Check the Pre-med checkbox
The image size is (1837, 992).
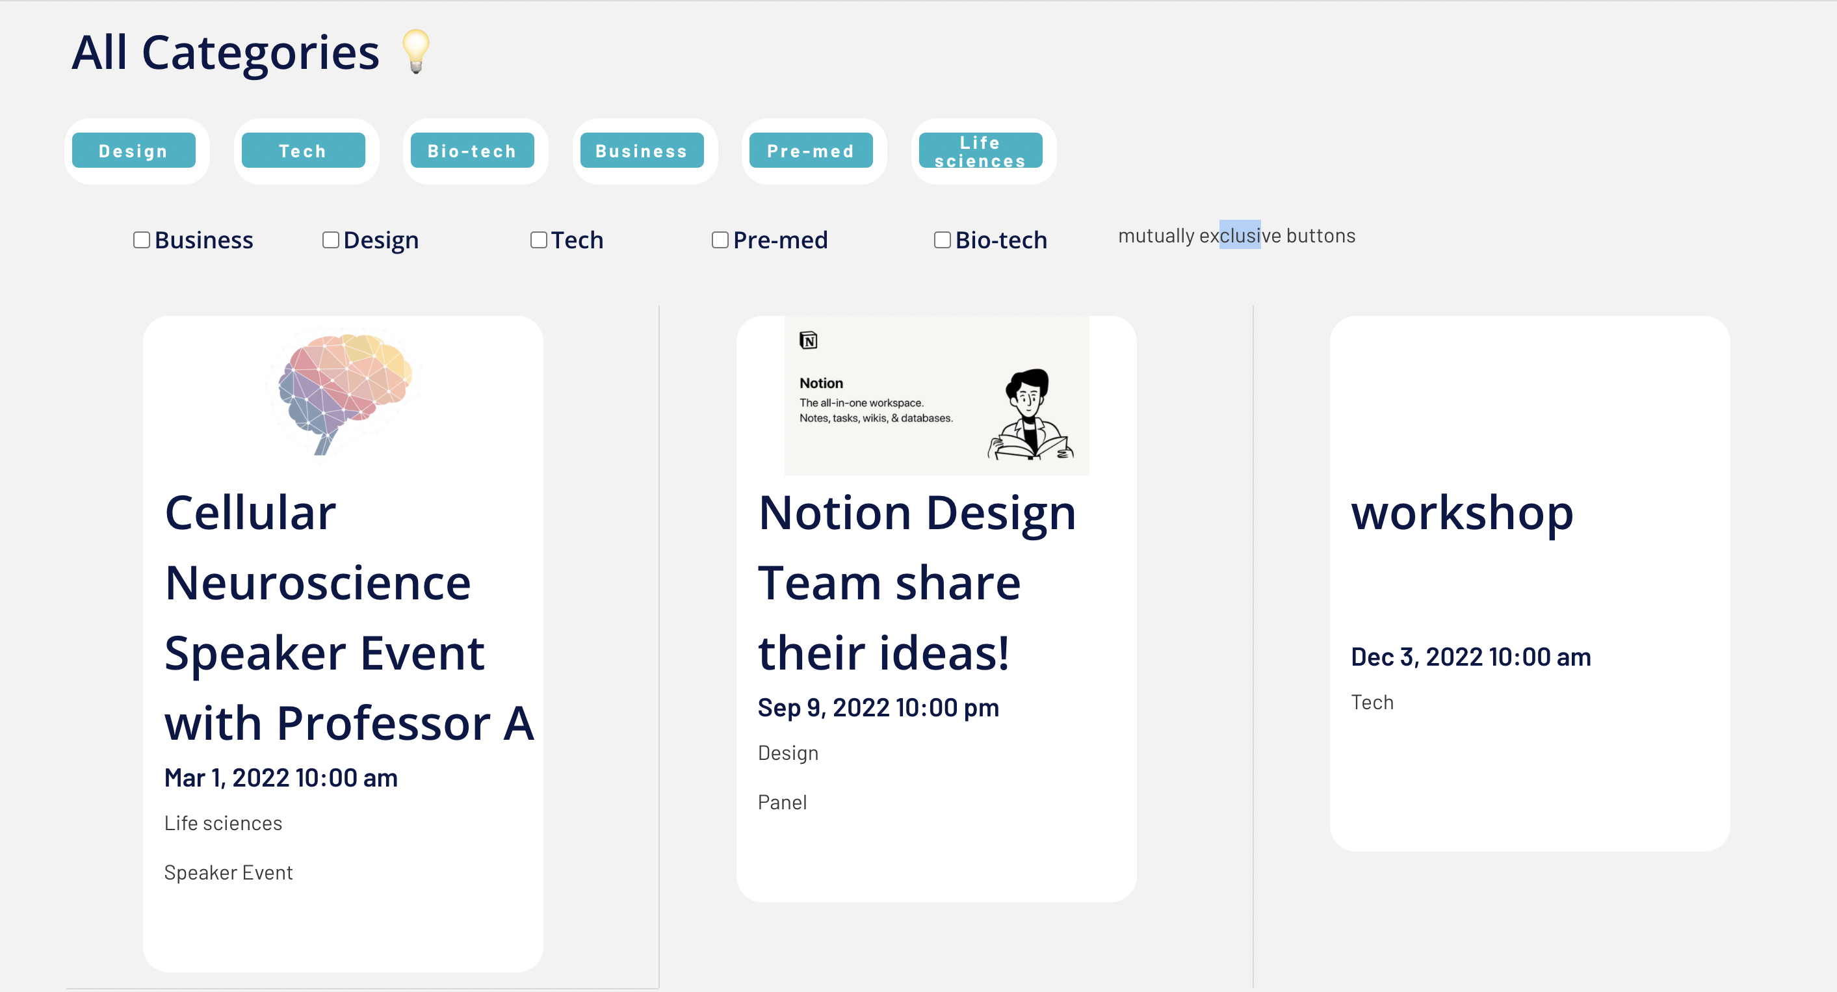coord(720,241)
